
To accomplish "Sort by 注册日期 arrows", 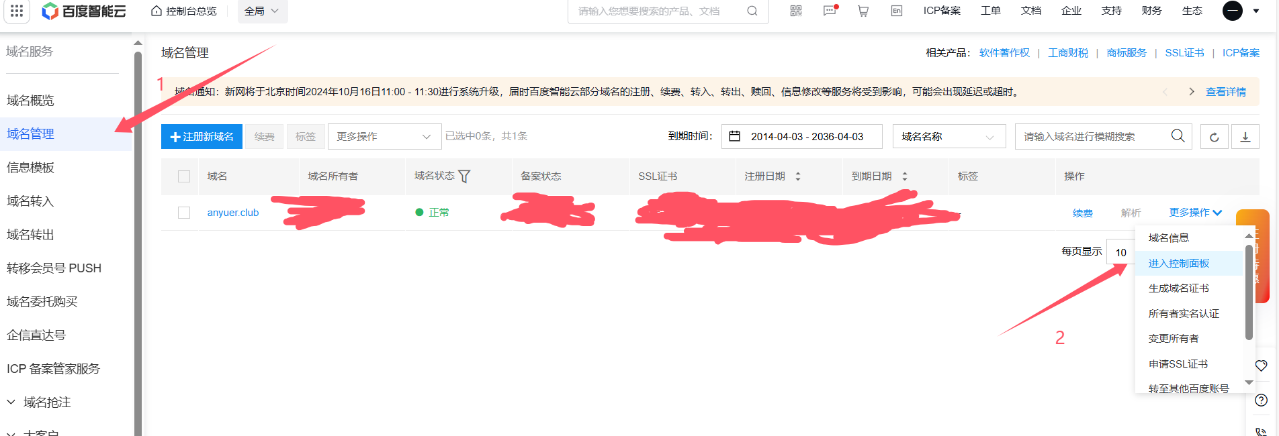I will [798, 176].
